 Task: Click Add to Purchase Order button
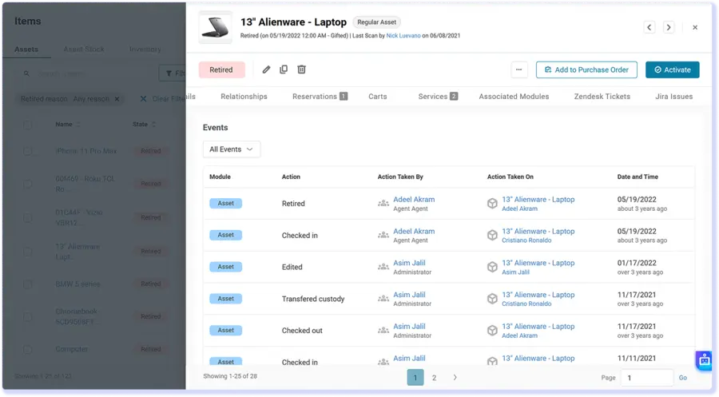(x=586, y=69)
